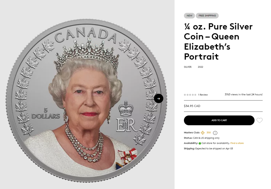Click the coin product image
The width and height of the screenshot is (271, 189).
pos(86,101)
